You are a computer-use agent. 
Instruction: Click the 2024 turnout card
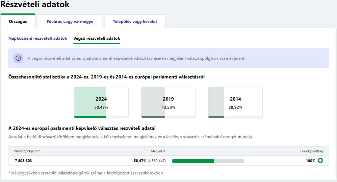tap(101, 102)
